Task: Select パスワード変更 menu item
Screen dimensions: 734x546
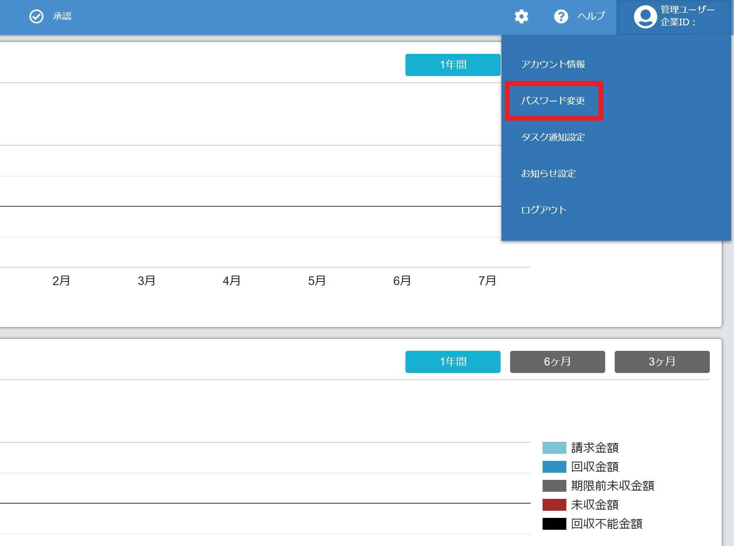Action: pos(553,101)
